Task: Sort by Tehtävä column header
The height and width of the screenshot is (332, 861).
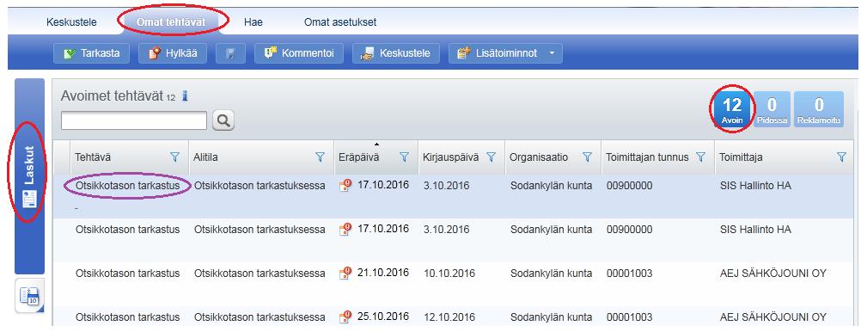Action: click(93, 157)
